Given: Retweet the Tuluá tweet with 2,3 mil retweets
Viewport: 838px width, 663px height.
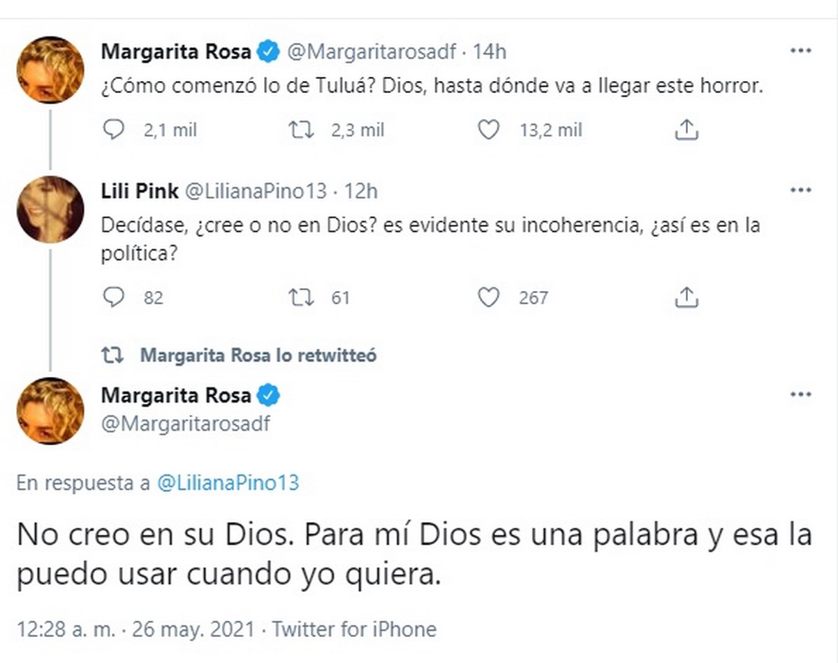Looking at the screenshot, I should pos(302,130).
